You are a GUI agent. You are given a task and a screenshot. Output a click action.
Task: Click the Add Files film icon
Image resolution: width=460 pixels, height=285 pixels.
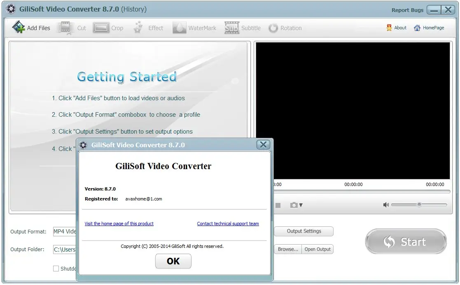click(x=18, y=27)
